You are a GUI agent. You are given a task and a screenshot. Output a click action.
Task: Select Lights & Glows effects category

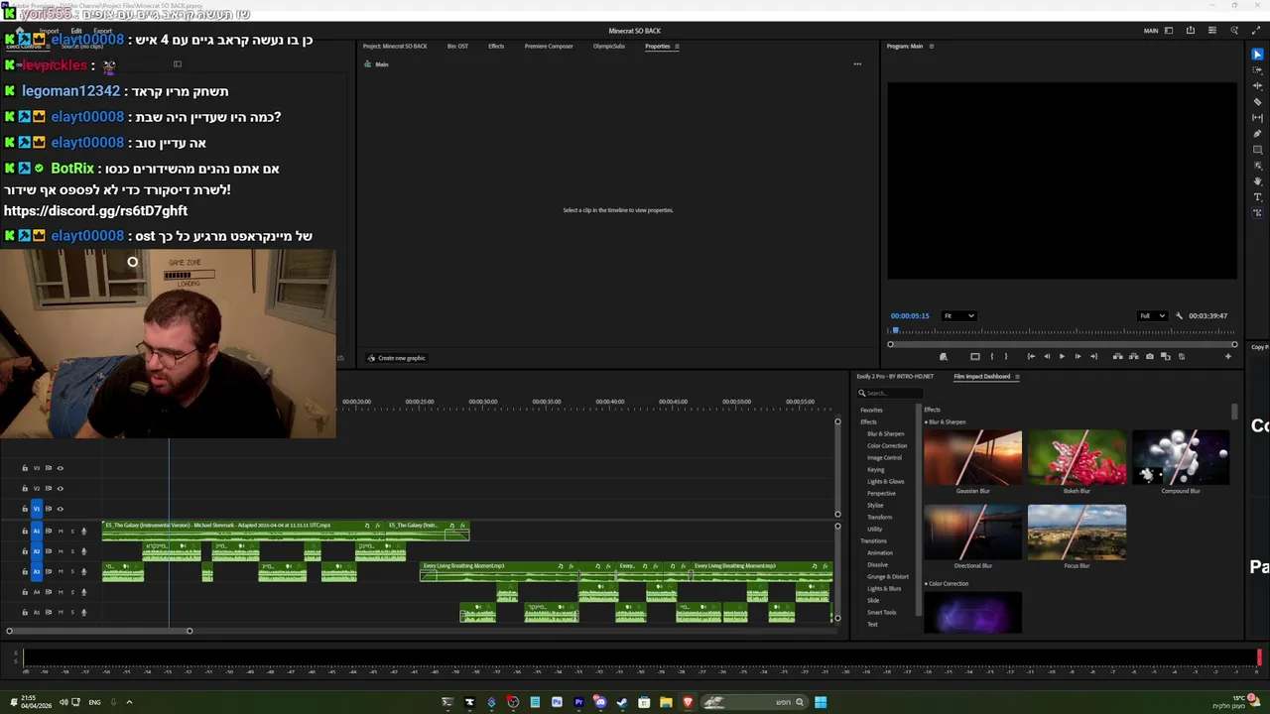[885, 481]
